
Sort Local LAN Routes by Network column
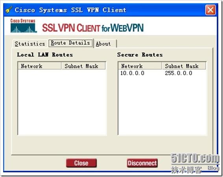(x=40, y=66)
